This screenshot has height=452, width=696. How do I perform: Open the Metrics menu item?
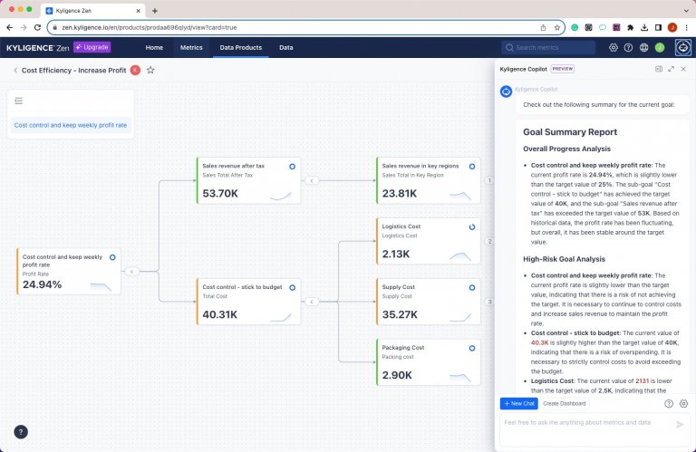(191, 47)
